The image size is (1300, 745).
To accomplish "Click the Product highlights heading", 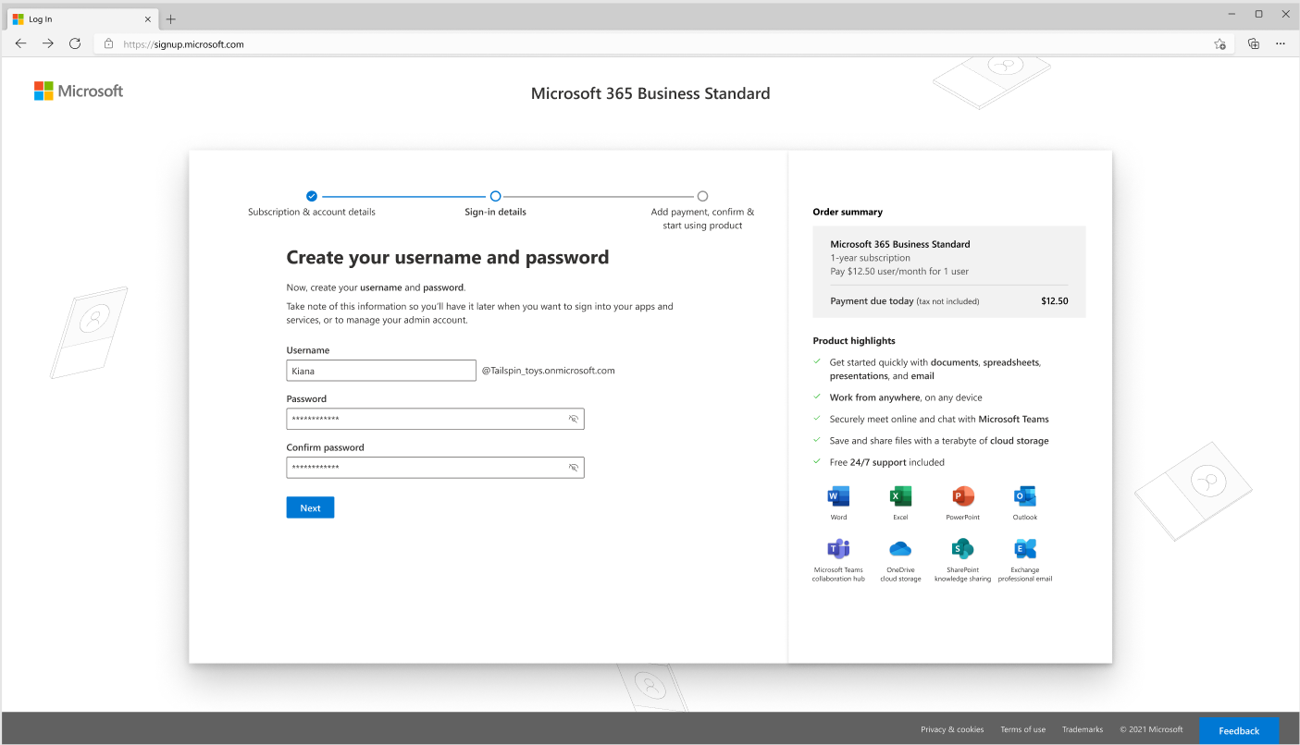I will [x=854, y=341].
